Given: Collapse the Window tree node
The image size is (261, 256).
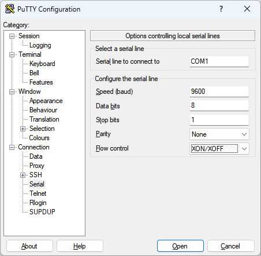Looking at the screenshot, I should point(12,92).
